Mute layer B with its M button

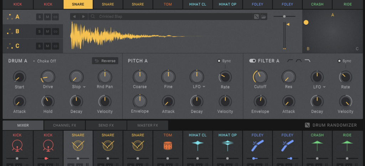(47, 31)
